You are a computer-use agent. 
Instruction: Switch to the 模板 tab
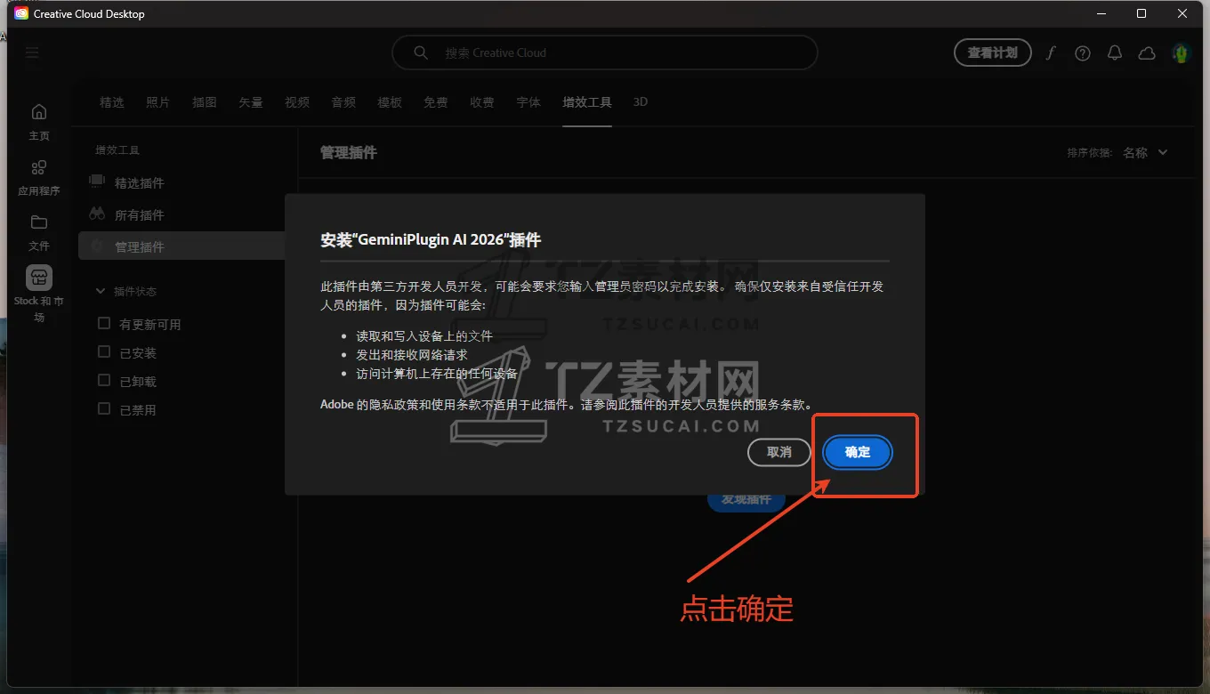390,102
